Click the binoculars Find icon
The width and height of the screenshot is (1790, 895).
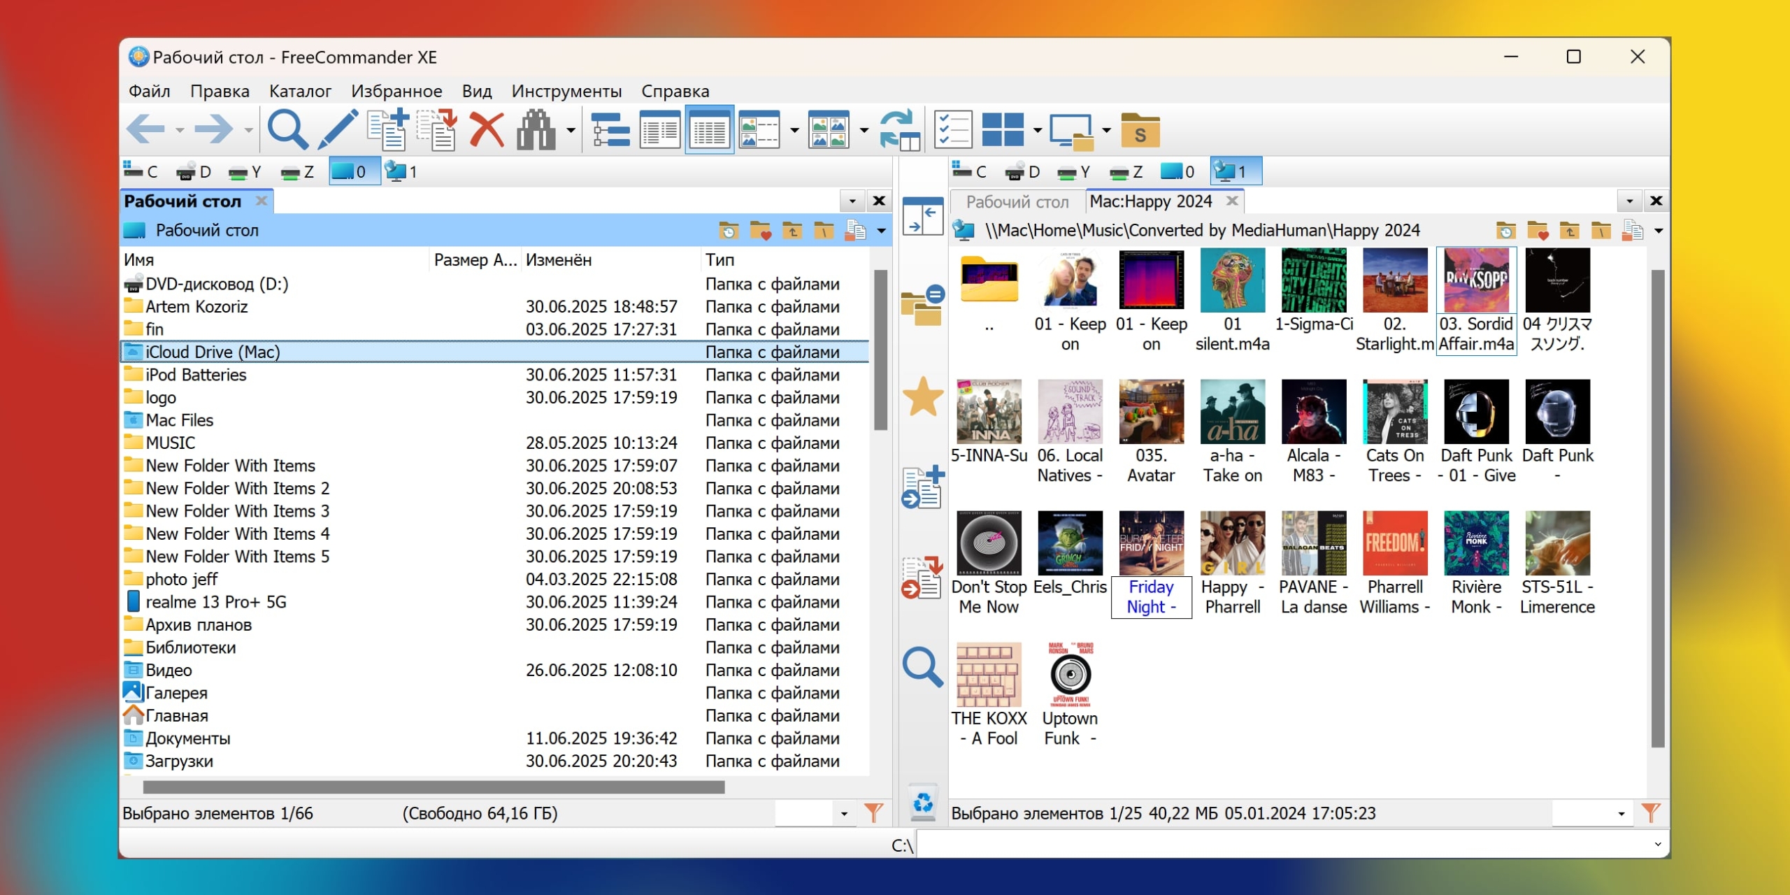click(x=536, y=130)
